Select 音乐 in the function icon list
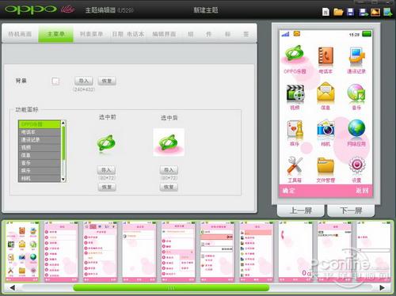This screenshot has width=396, height=296. click(40, 163)
